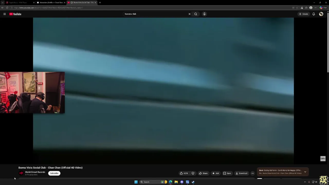Close the Buena Vista Social Club tab
329x185 pixels.
95,3
